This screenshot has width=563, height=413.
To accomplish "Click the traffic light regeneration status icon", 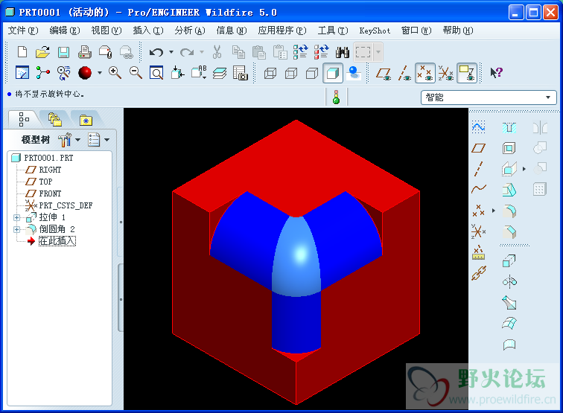I will (x=336, y=97).
